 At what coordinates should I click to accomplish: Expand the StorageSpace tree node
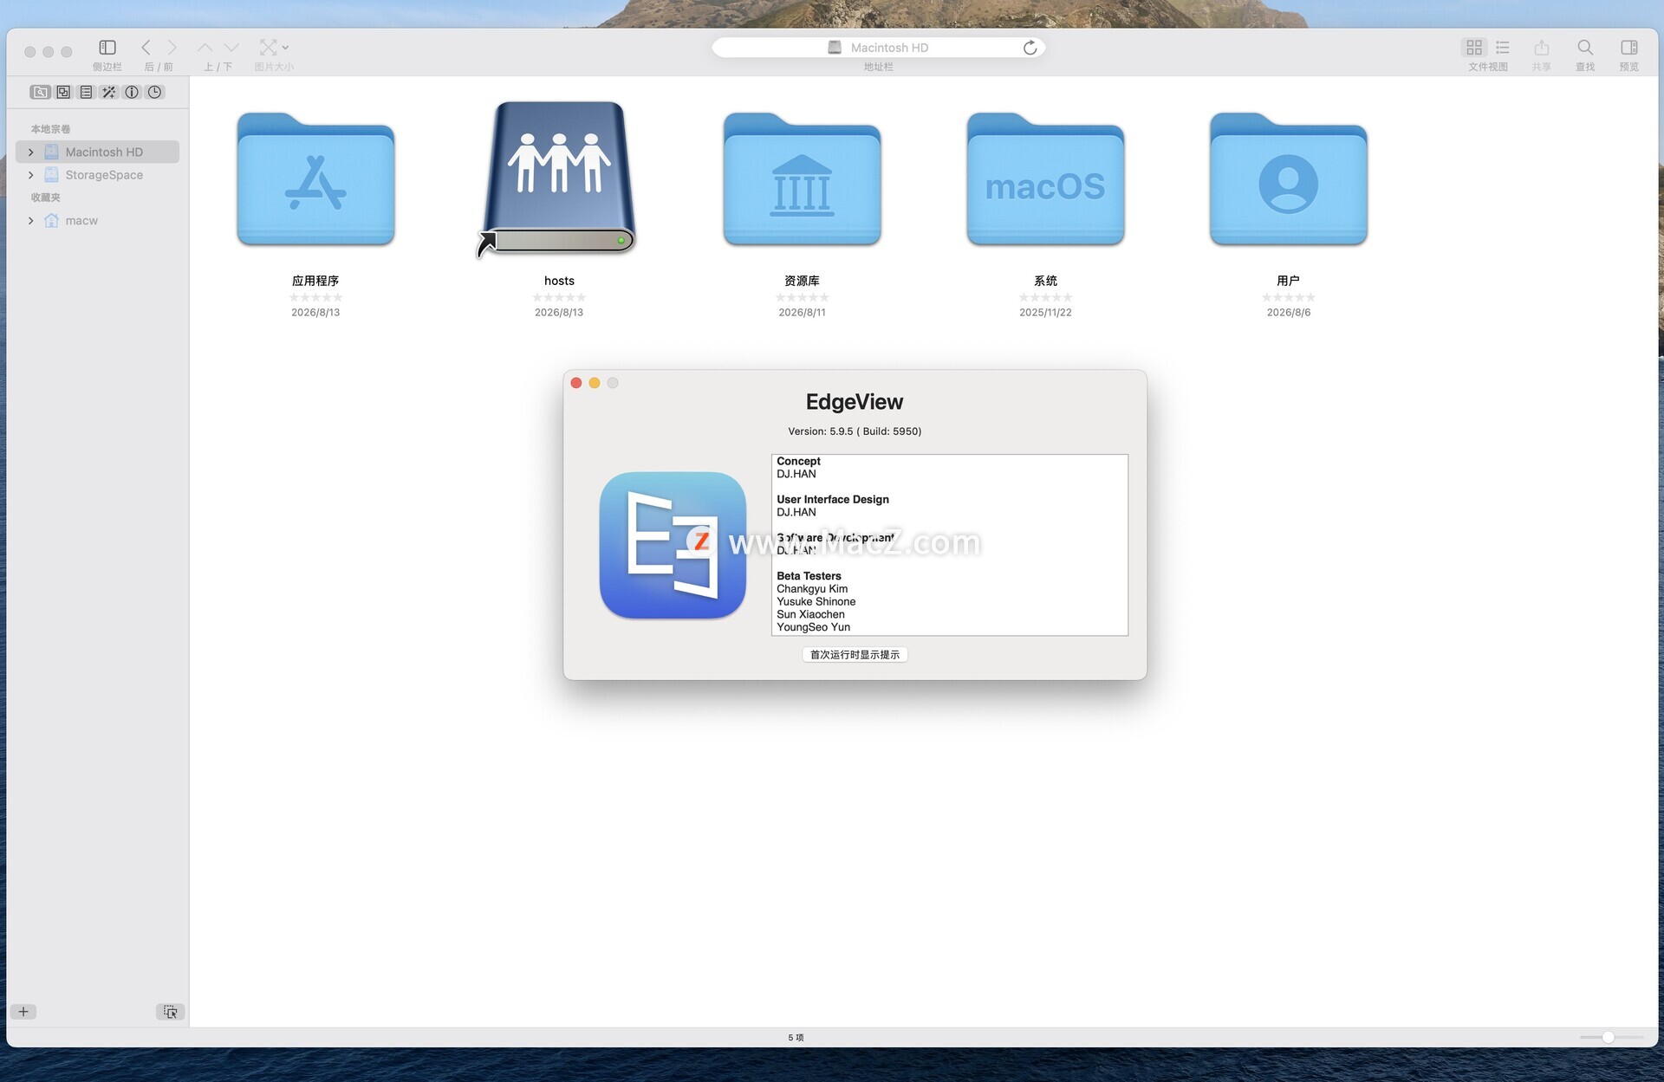[31, 175]
